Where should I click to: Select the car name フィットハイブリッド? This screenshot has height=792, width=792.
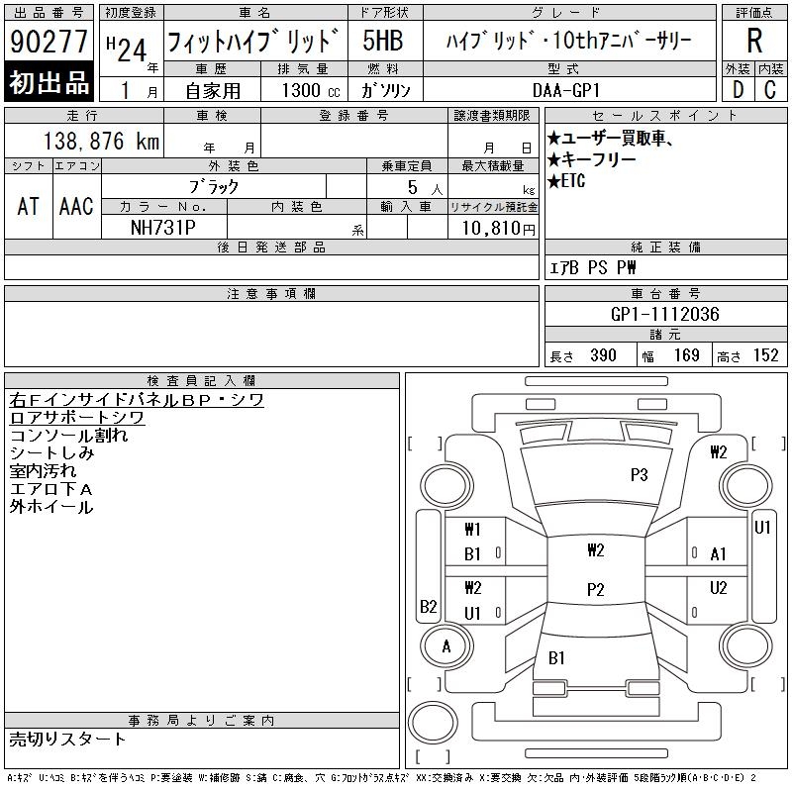(252, 41)
